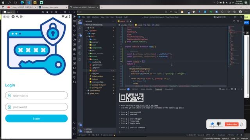250x140 pixels.
Task: Open a new browser tab with plus
Action: pyautogui.click(x=102, y=7)
